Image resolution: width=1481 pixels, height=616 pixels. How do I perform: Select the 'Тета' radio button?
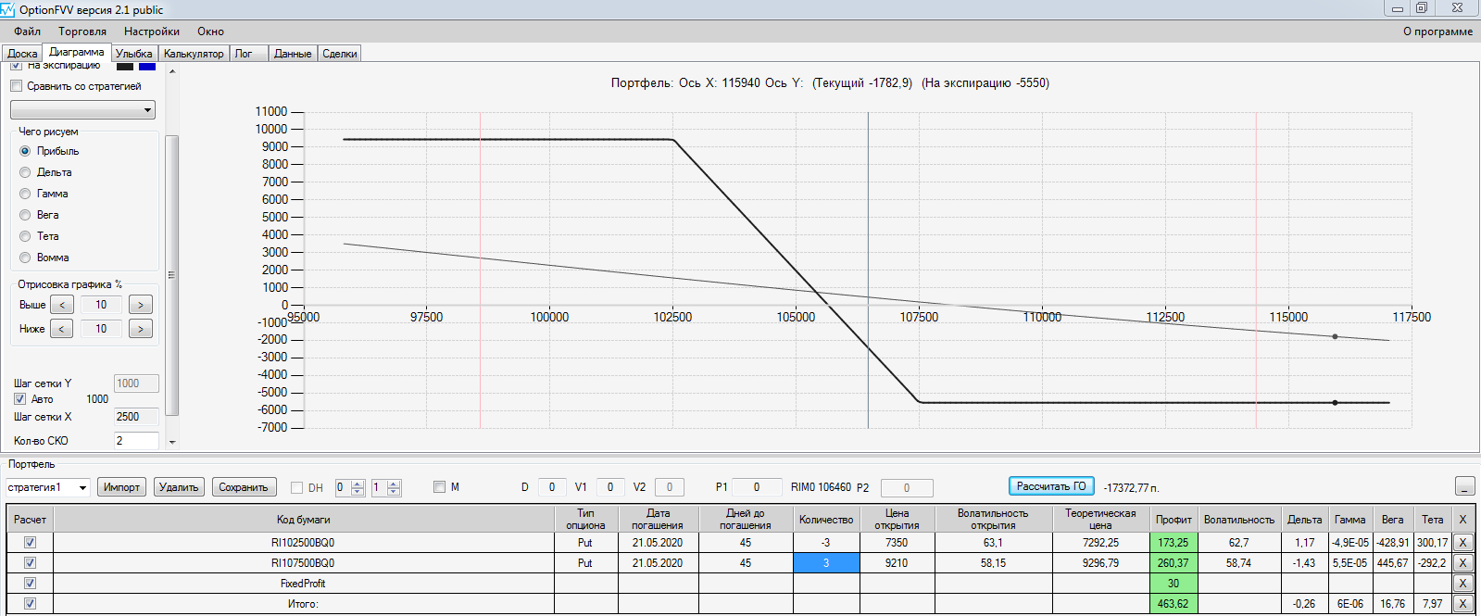tap(25, 236)
